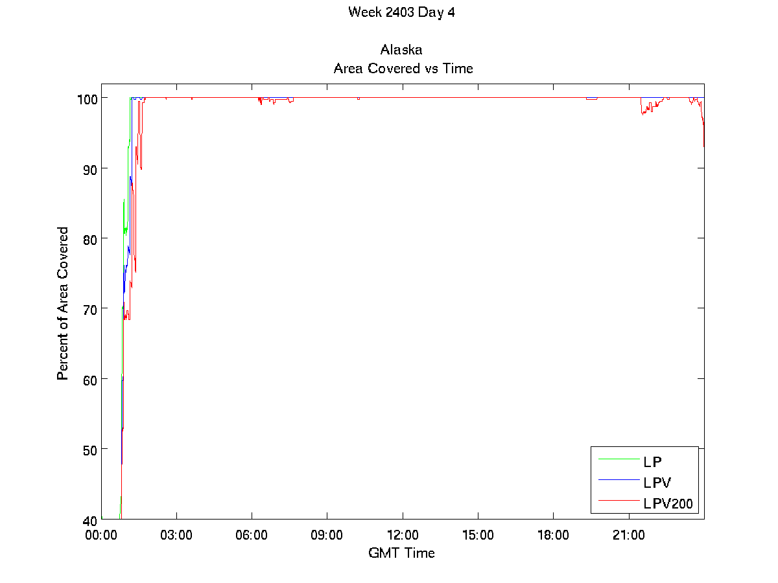Click the 40 percent y-axis tick label
This screenshot has width=778, height=583.
88,520
